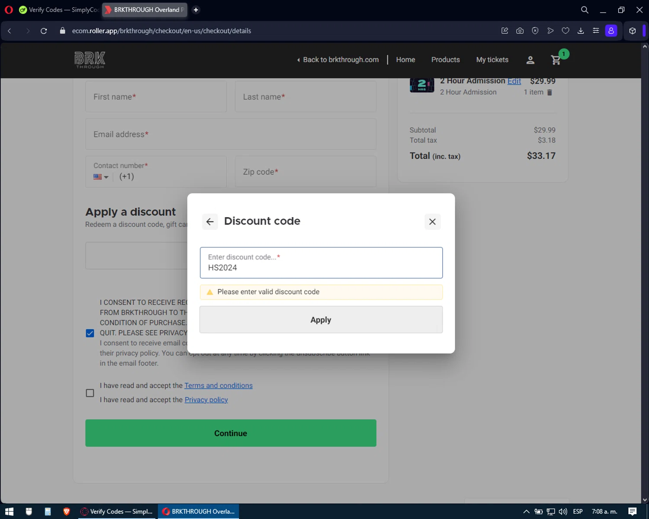Add page to bookmarks heart icon
Image resolution: width=649 pixels, height=519 pixels.
565,31
